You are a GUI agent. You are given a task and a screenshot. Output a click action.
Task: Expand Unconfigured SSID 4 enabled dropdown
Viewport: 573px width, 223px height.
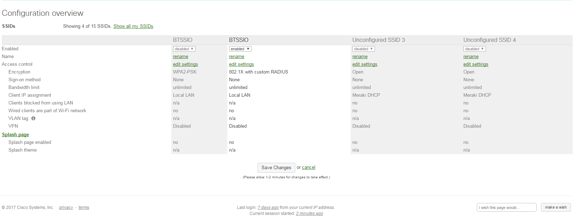[x=474, y=49]
